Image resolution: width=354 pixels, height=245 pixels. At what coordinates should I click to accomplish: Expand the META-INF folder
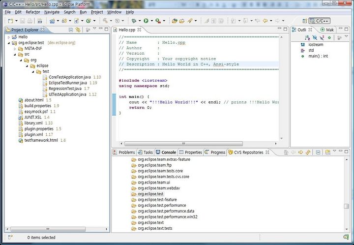[x=15, y=49]
